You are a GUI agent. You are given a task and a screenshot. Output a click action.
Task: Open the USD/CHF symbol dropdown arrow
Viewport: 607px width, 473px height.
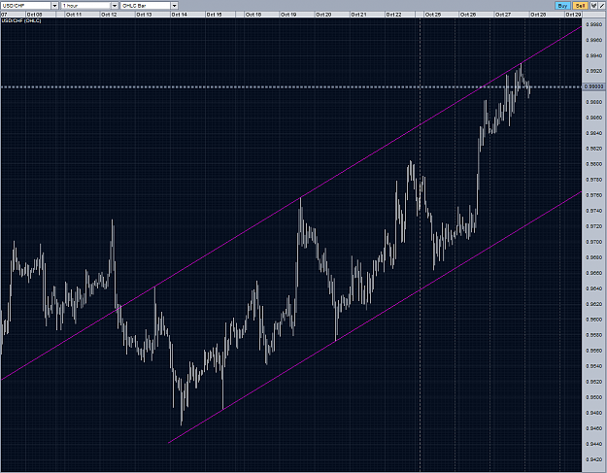point(54,6)
